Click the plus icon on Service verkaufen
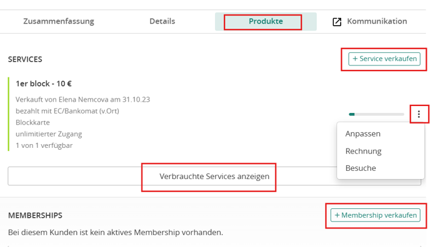This screenshot has width=430, height=247. coord(355,59)
